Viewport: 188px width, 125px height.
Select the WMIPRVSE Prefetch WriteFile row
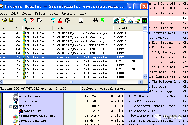(x=71, y=45)
